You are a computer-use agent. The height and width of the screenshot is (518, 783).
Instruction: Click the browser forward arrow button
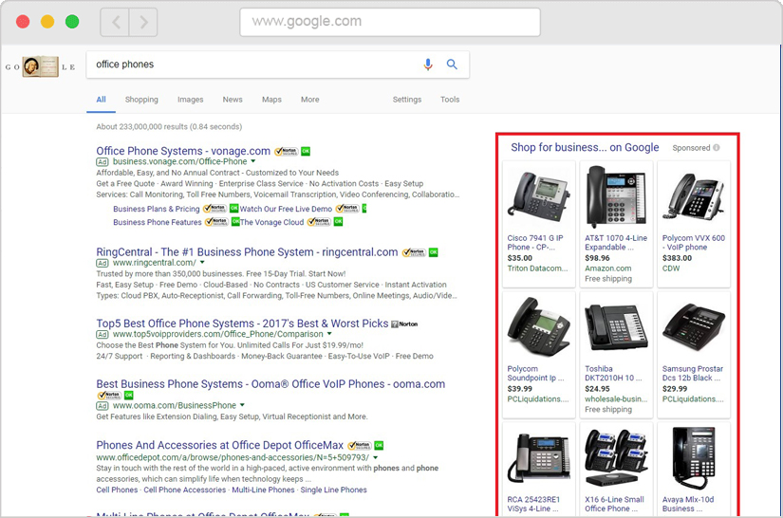click(143, 22)
